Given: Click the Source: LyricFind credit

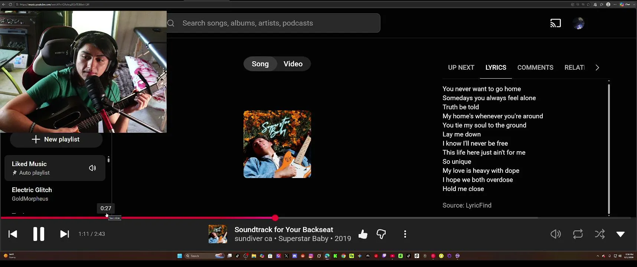Looking at the screenshot, I should [x=467, y=205].
